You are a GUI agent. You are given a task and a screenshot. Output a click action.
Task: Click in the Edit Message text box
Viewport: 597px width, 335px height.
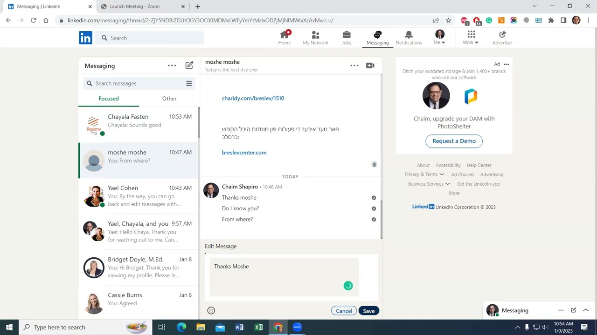coord(284,277)
